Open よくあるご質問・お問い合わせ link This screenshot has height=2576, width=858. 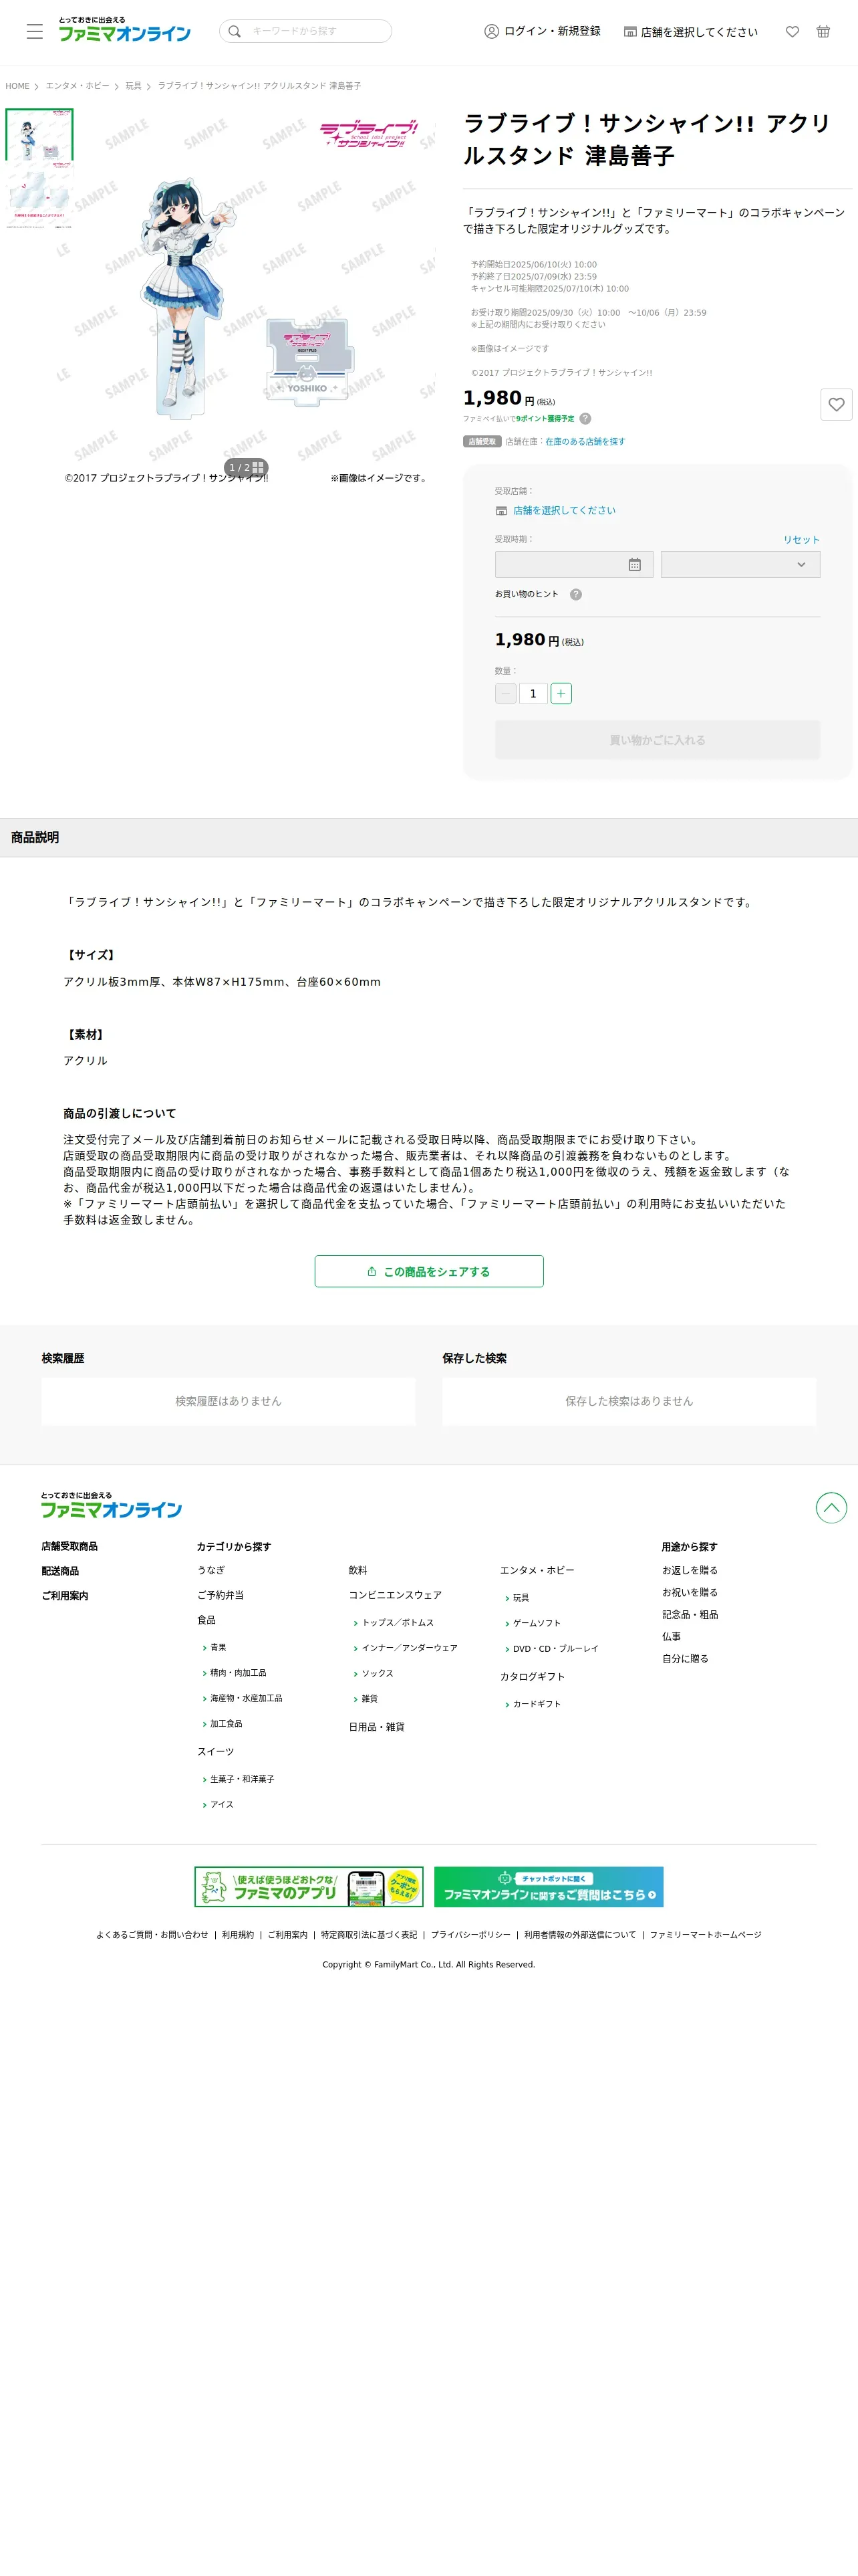pyautogui.click(x=152, y=1934)
